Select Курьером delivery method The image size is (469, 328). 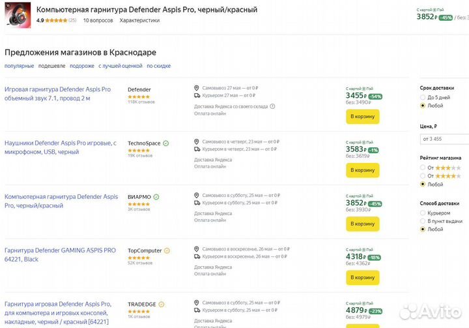423,213
